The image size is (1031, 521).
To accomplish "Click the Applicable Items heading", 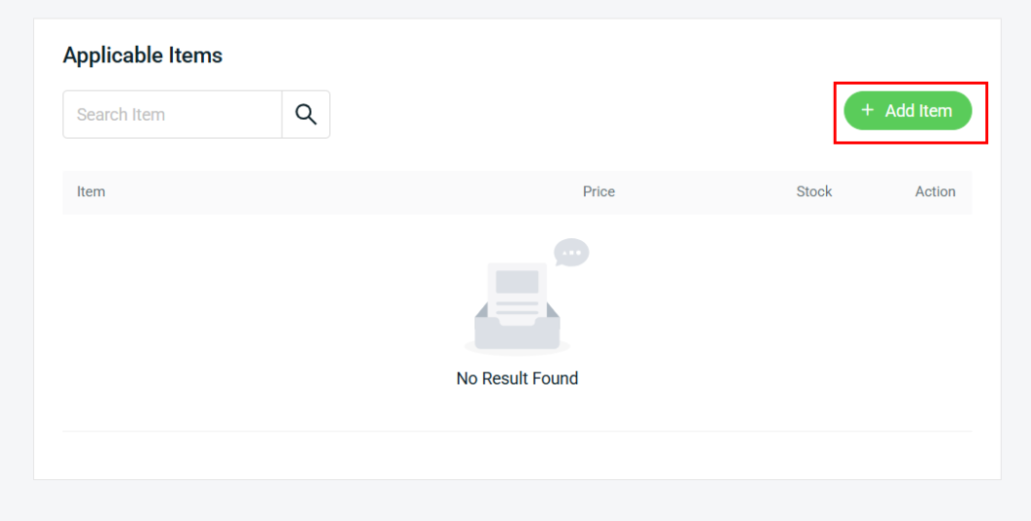I will (x=143, y=56).
